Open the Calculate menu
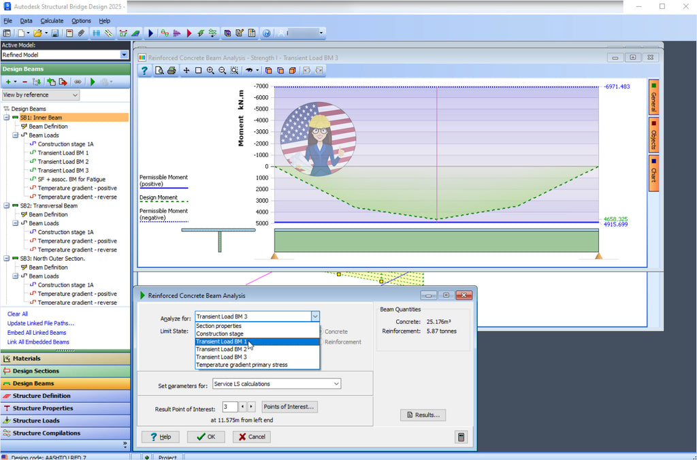 (52, 20)
